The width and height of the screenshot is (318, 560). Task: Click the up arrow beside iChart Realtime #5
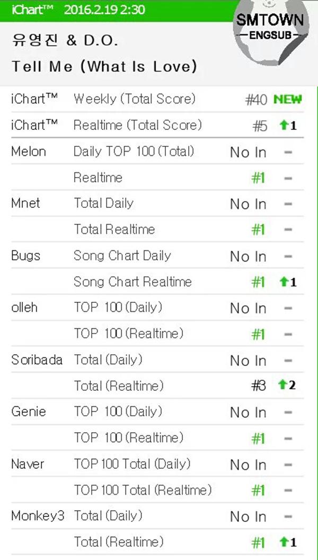282,126
